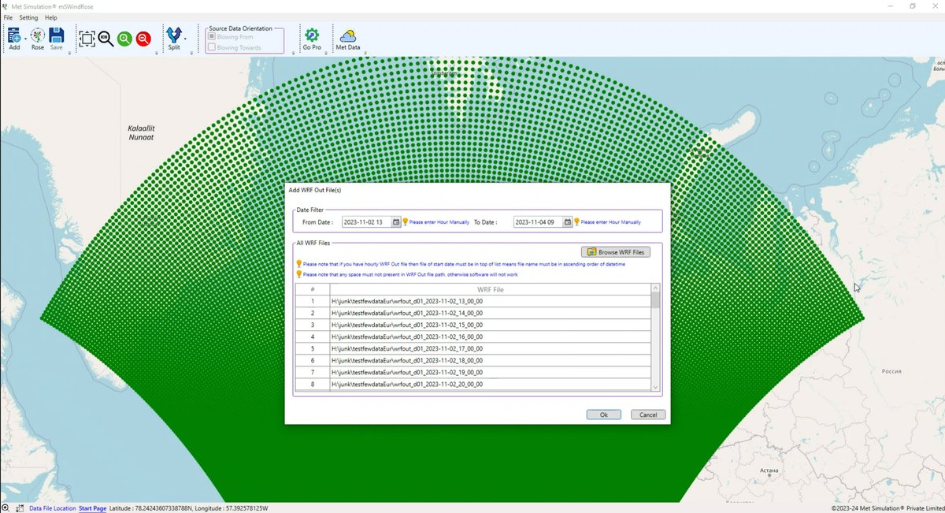Open the Setting menu
This screenshot has width=945, height=513.
(28, 17)
